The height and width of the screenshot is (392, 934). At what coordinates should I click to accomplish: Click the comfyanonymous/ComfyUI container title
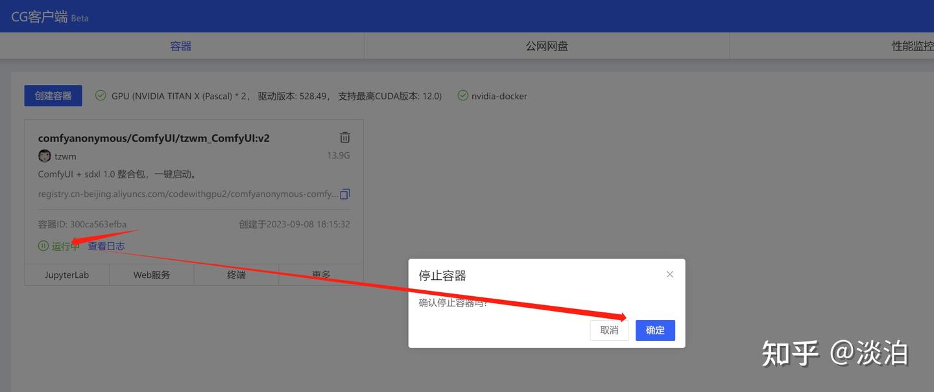coord(154,137)
